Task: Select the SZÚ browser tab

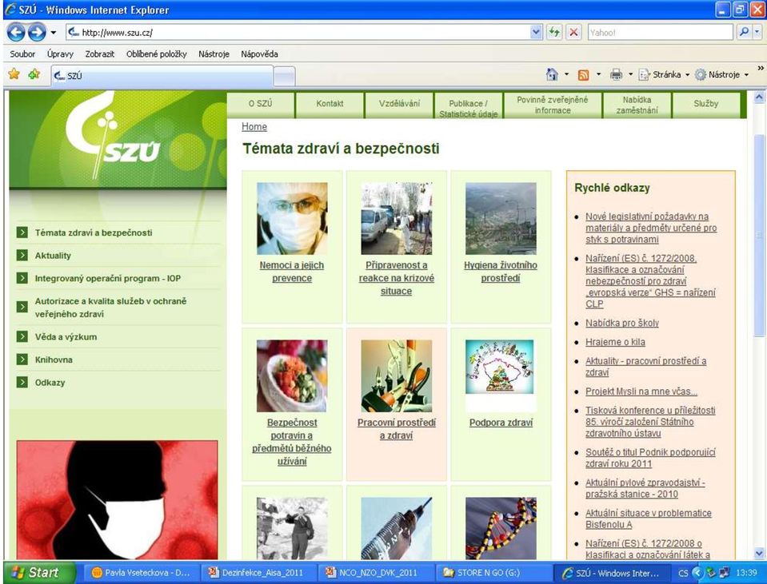Action: tap(162, 76)
